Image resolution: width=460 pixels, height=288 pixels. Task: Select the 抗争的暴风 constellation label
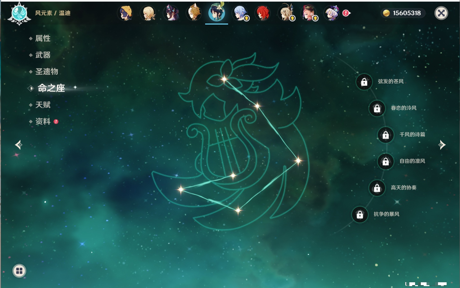coord(386,214)
